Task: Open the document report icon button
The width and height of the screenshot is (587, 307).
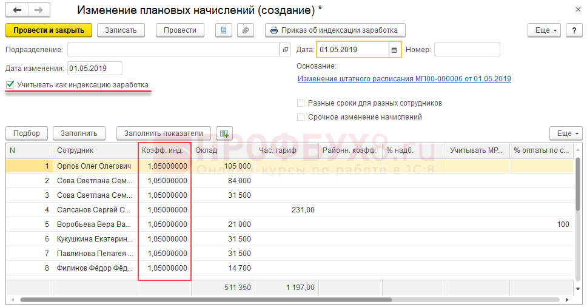Action: tap(224, 30)
